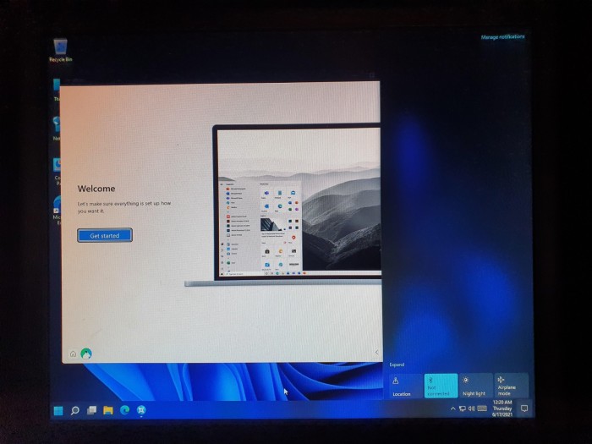592x444 pixels.
Task: Open the Network desktop icon
Action: pos(57,129)
